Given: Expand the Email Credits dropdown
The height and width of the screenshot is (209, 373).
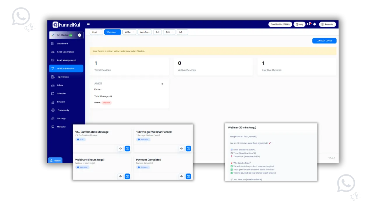Looking at the screenshot, I should (280, 24).
